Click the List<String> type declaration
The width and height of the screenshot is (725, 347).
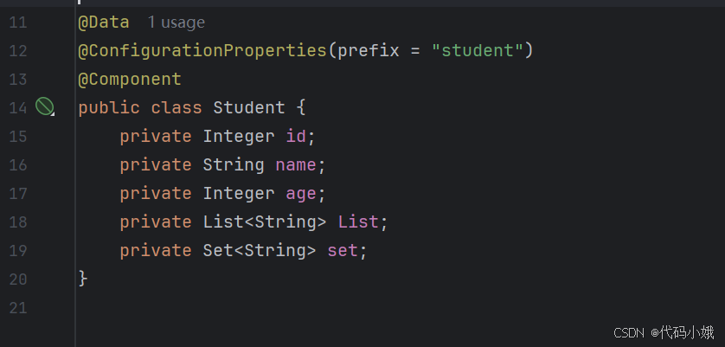point(264,222)
